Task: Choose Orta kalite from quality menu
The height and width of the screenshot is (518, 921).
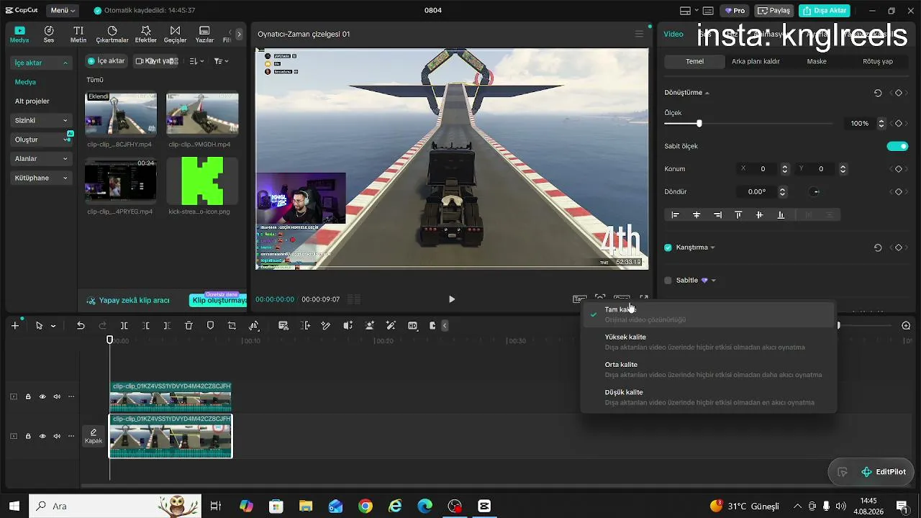Action: click(709, 369)
